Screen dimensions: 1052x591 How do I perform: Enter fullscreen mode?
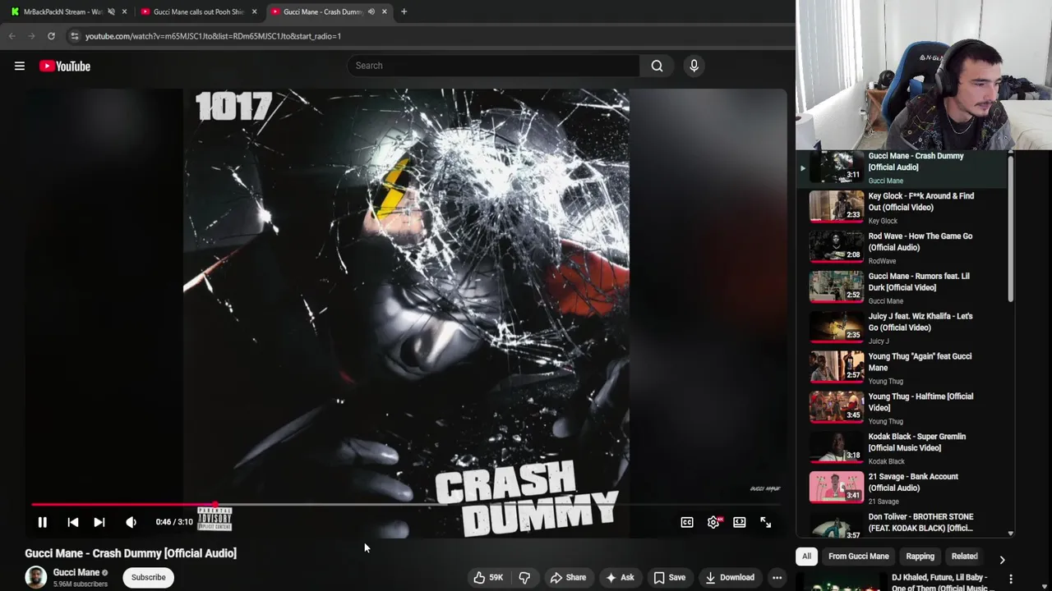coord(766,522)
